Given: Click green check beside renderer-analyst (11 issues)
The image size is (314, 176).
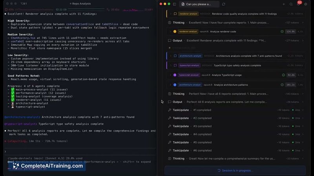Looking at the screenshot, I should [13, 100].
